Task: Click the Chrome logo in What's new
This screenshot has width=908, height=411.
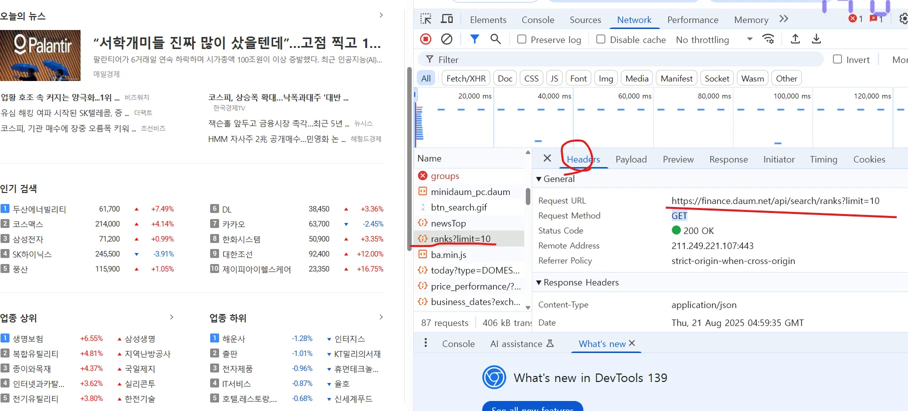Action: 494,377
